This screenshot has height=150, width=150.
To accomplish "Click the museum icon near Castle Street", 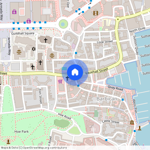I will (132, 122).
